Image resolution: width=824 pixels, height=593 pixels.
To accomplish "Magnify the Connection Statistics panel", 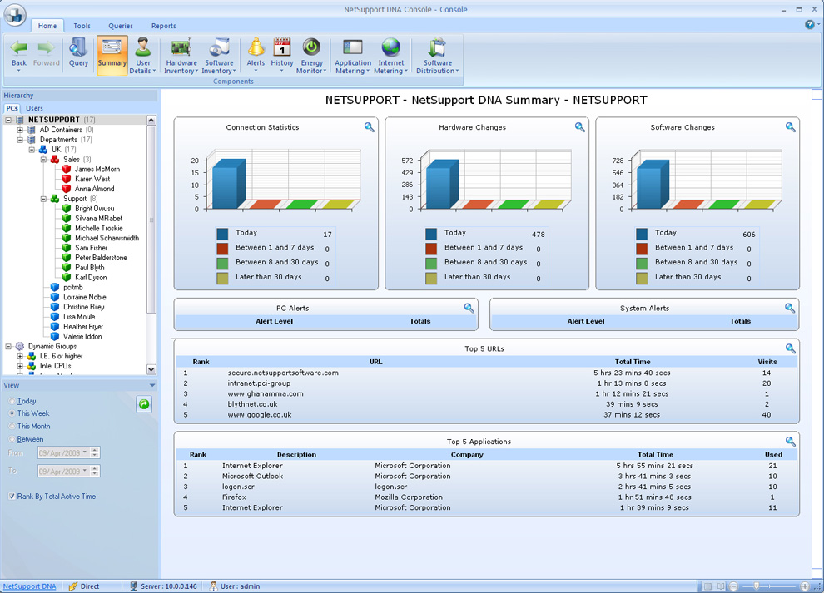I will coord(370,127).
